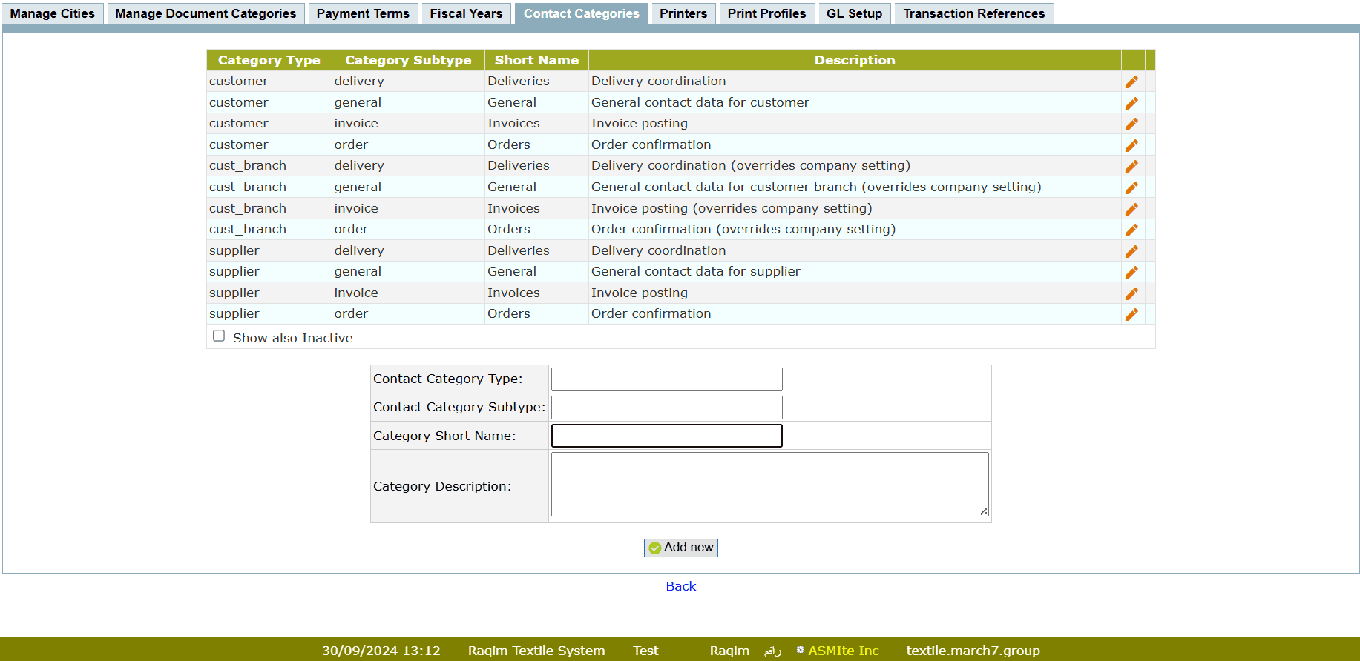Edit the customer order category row

point(1131,145)
